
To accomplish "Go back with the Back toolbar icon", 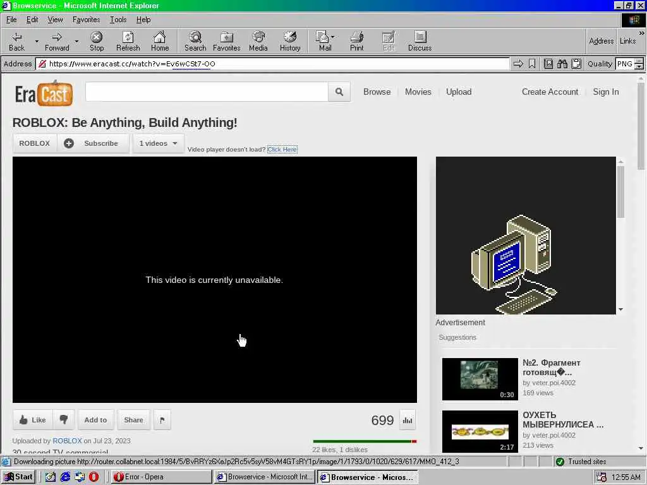I will pos(16,41).
